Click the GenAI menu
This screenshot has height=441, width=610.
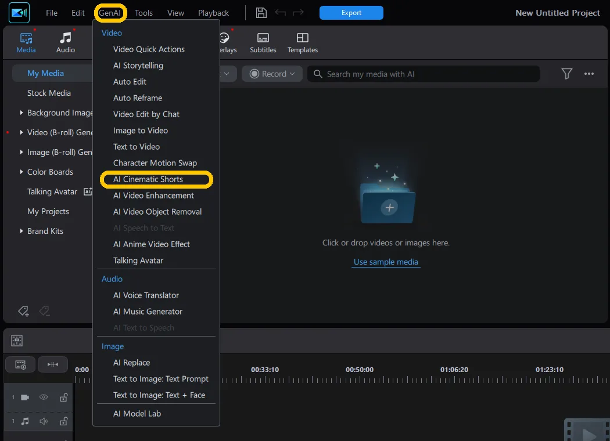point(110,13)
